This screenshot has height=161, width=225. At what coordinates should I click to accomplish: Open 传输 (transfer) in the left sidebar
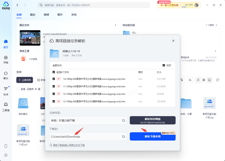pos(6,59)
